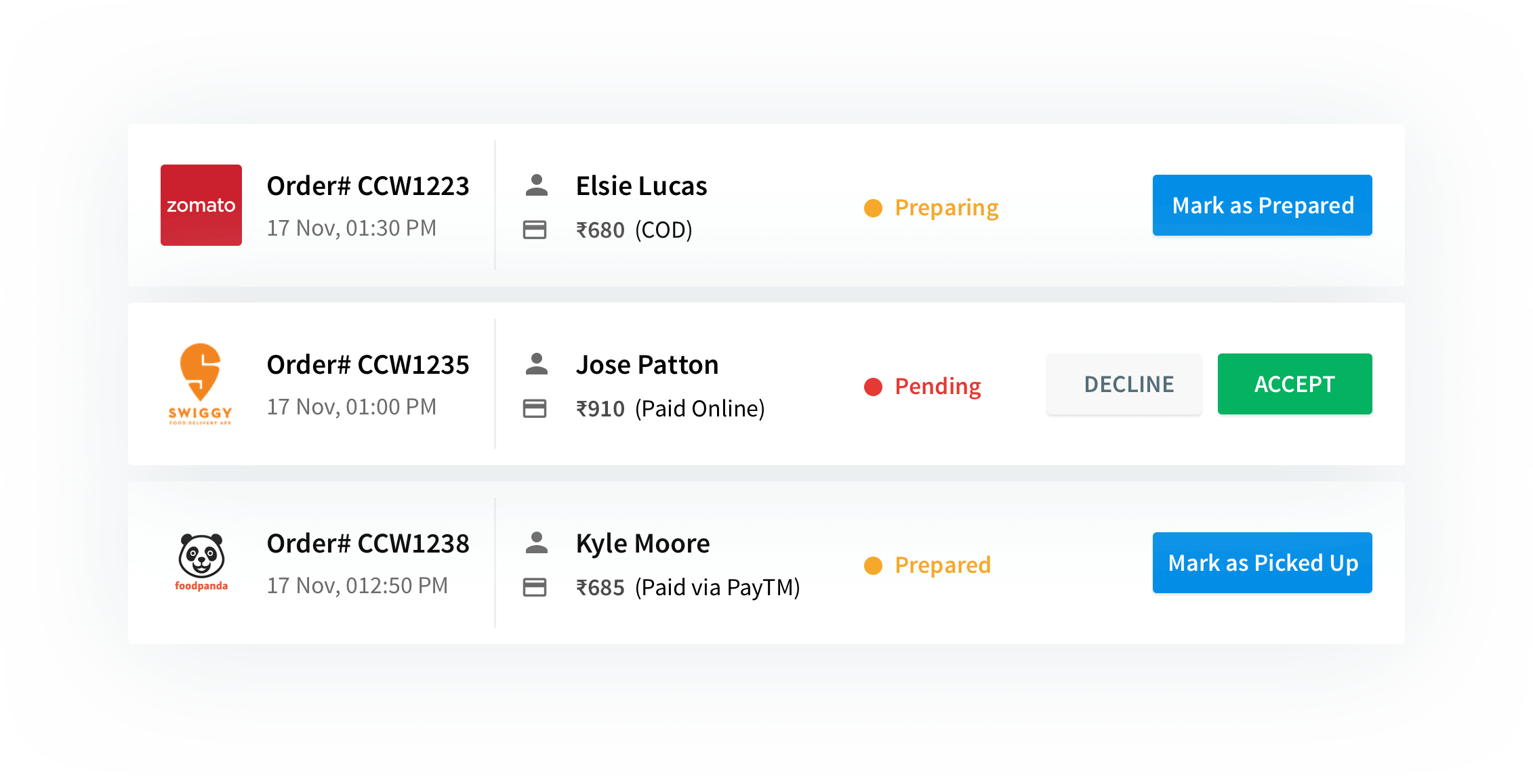Select customer name Kyle Moore

point(642,543)
